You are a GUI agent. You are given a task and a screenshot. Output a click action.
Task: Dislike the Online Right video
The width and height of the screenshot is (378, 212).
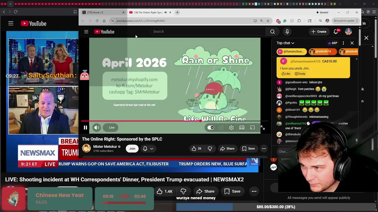click(x=210, y=149)
